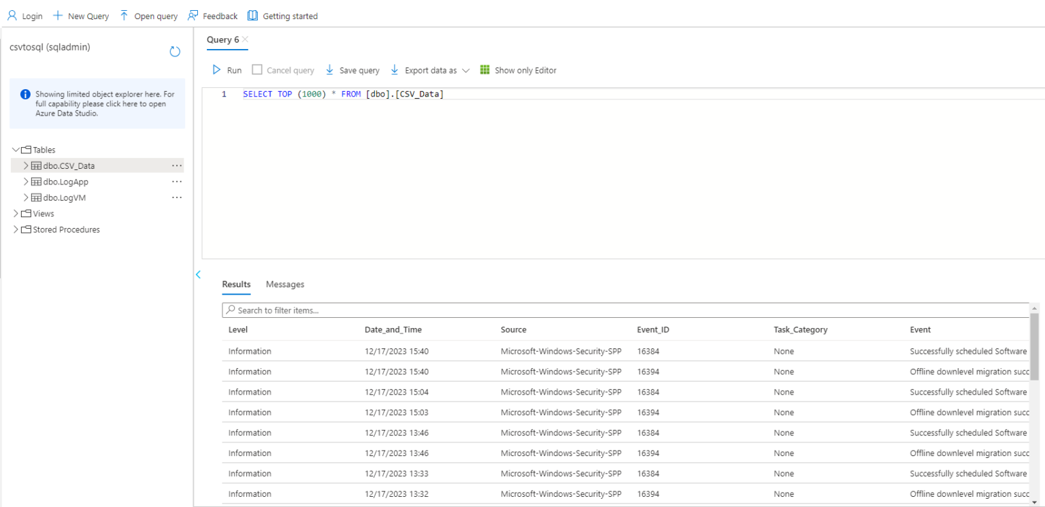The height and width of the screenshot is (507, 1045).
Task: Collapse the results panel with the chevron
Action: point(198,274)
